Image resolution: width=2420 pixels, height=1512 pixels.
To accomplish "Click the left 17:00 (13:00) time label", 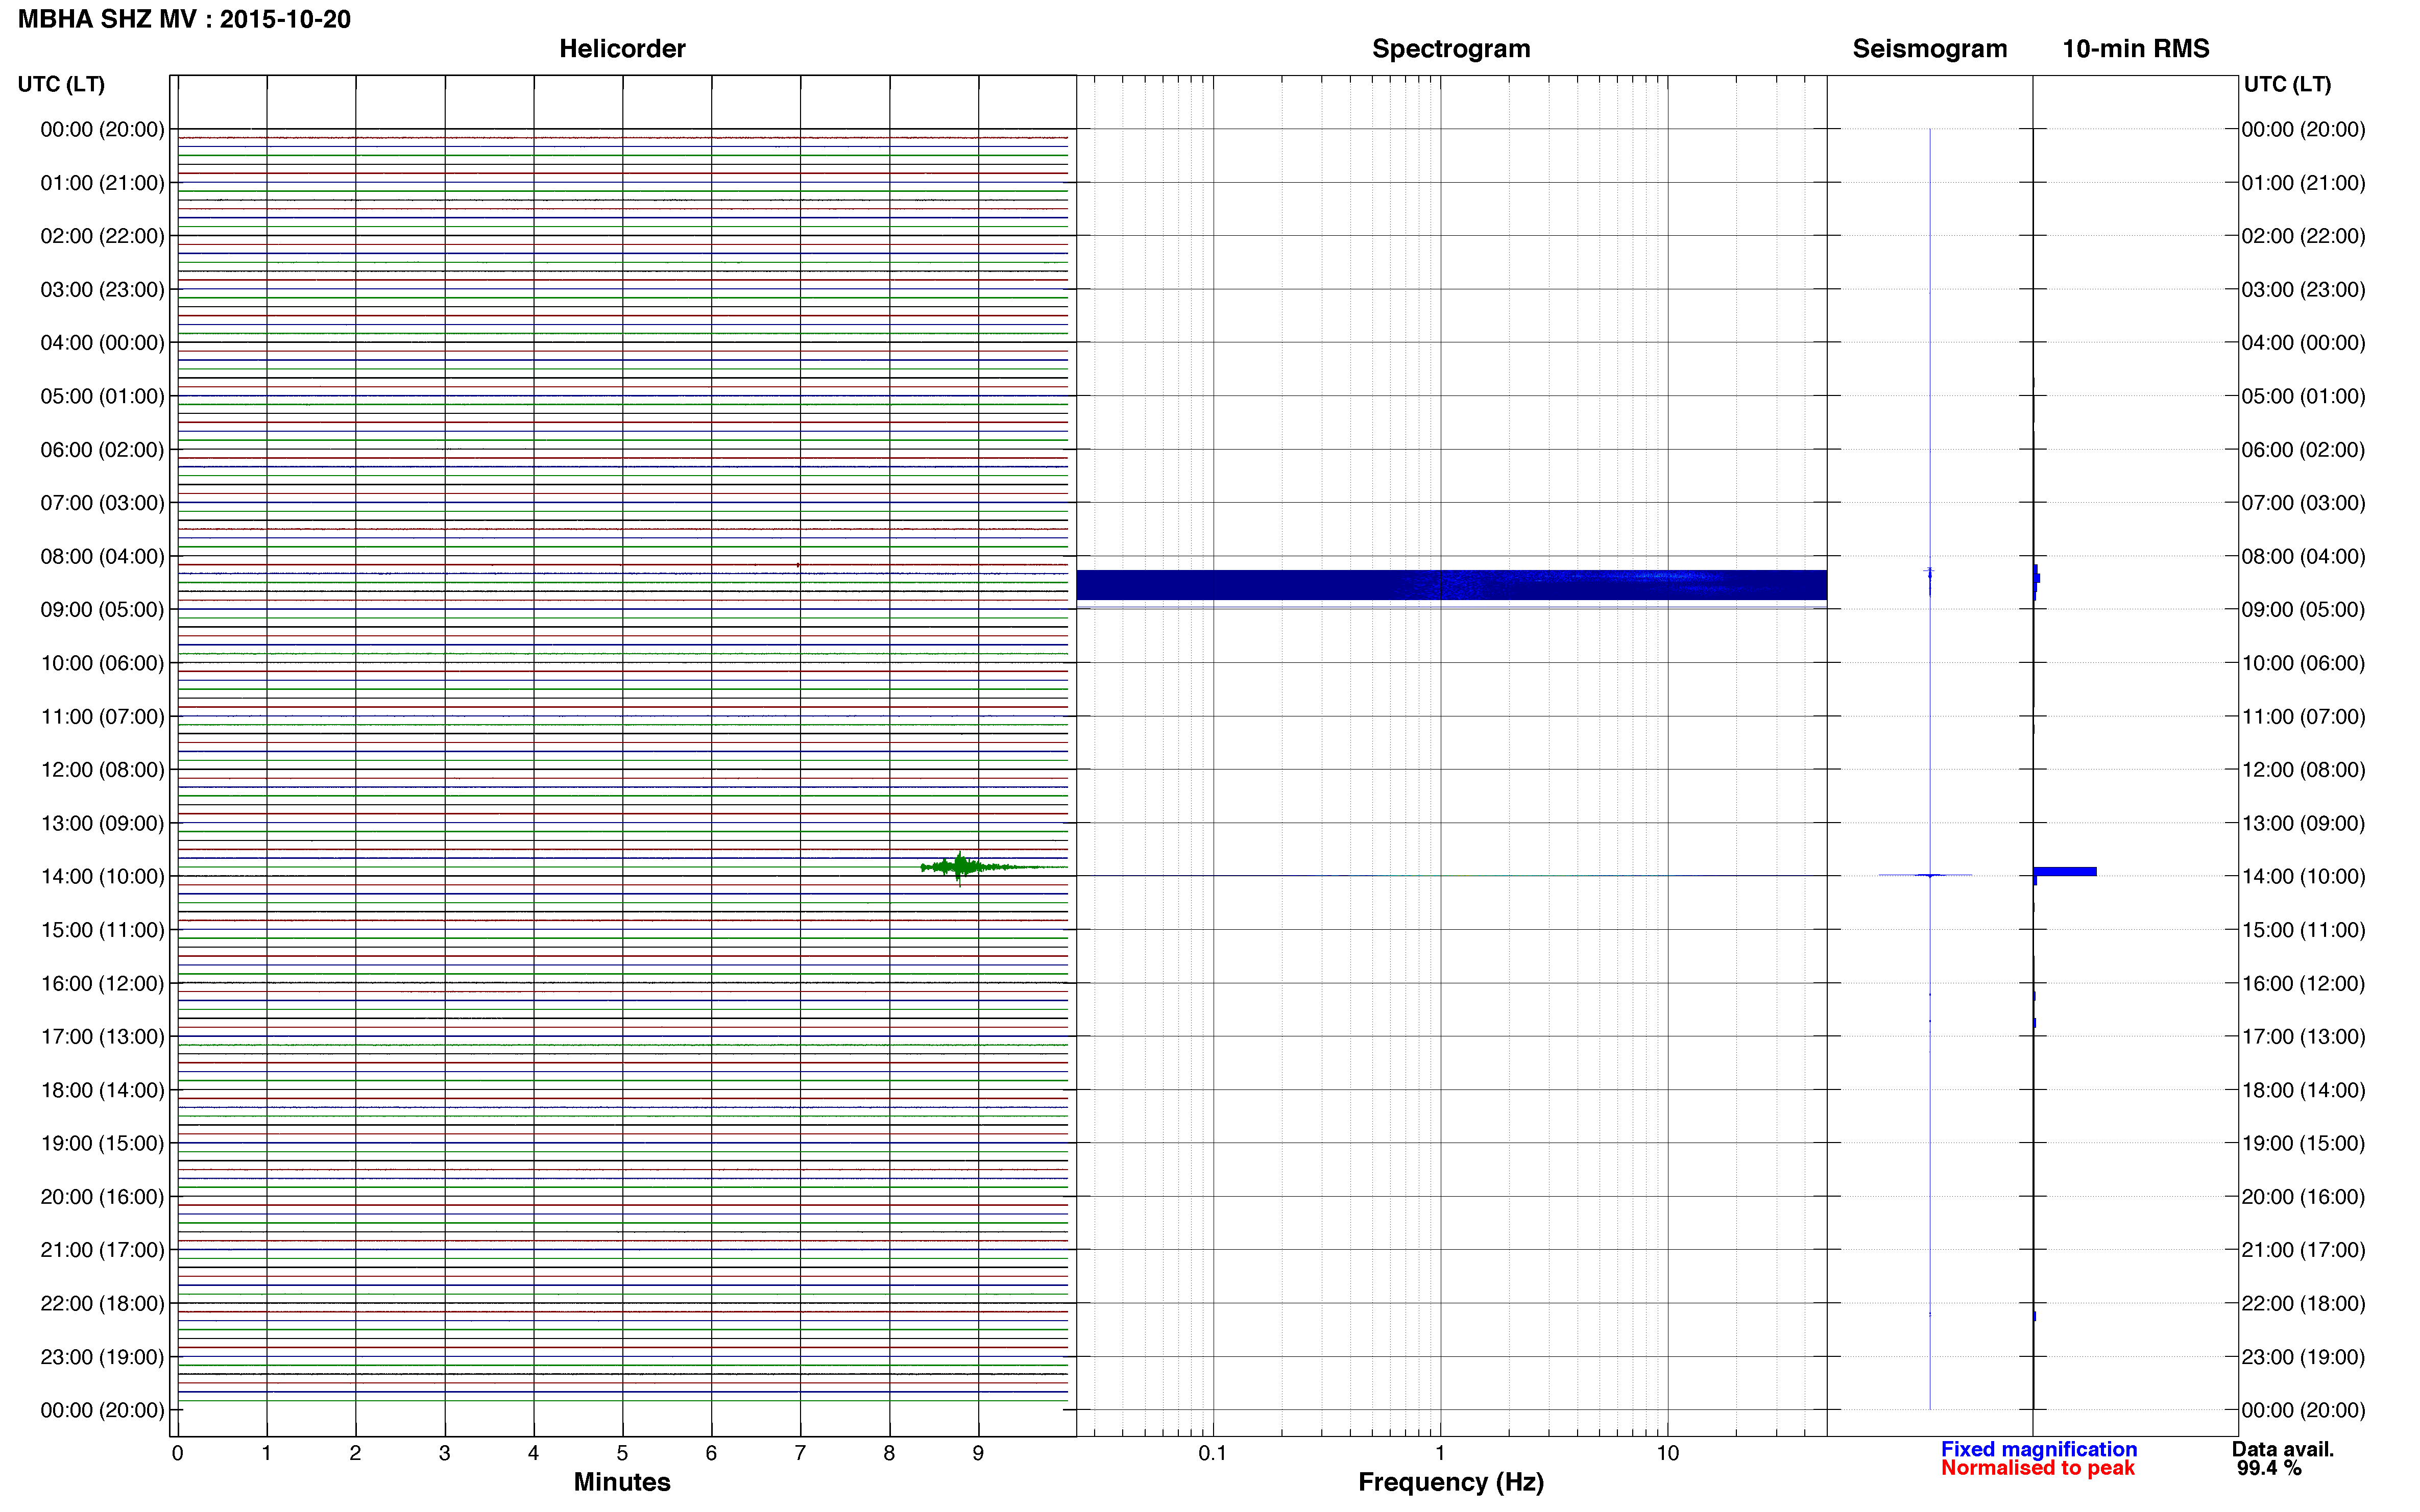I will pyautogui.click(x=102, y=1037).
